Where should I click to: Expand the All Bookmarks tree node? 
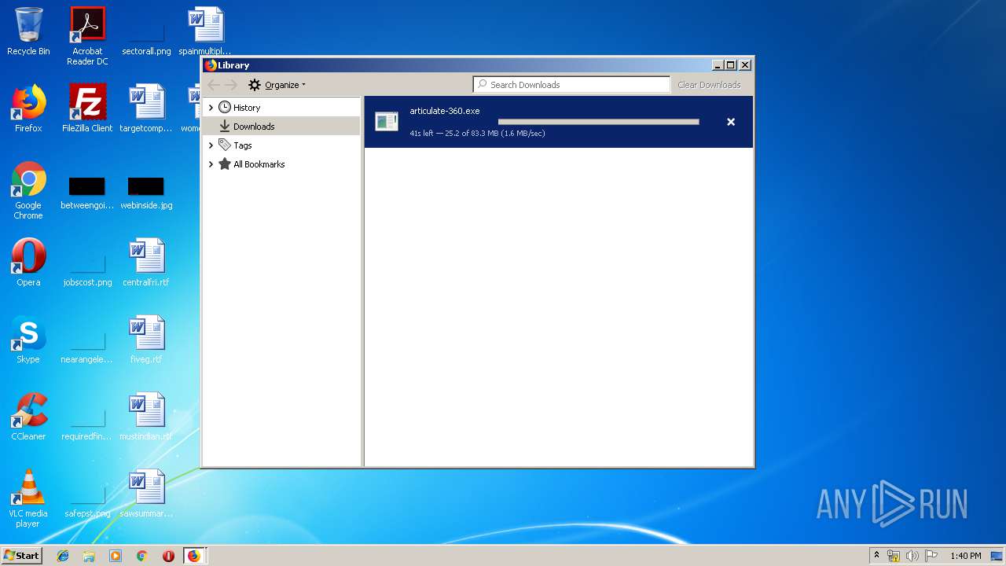coord(211,164)
